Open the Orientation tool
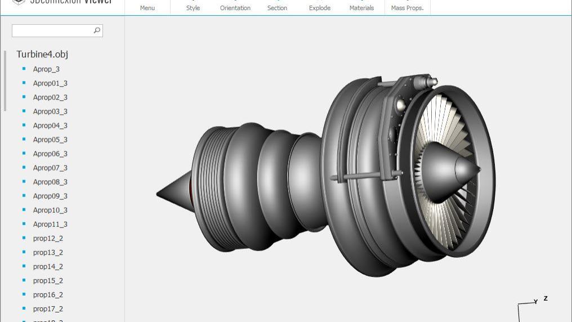Image resolution: width=572 pixels, height=322 pixels. coord(235,7)
